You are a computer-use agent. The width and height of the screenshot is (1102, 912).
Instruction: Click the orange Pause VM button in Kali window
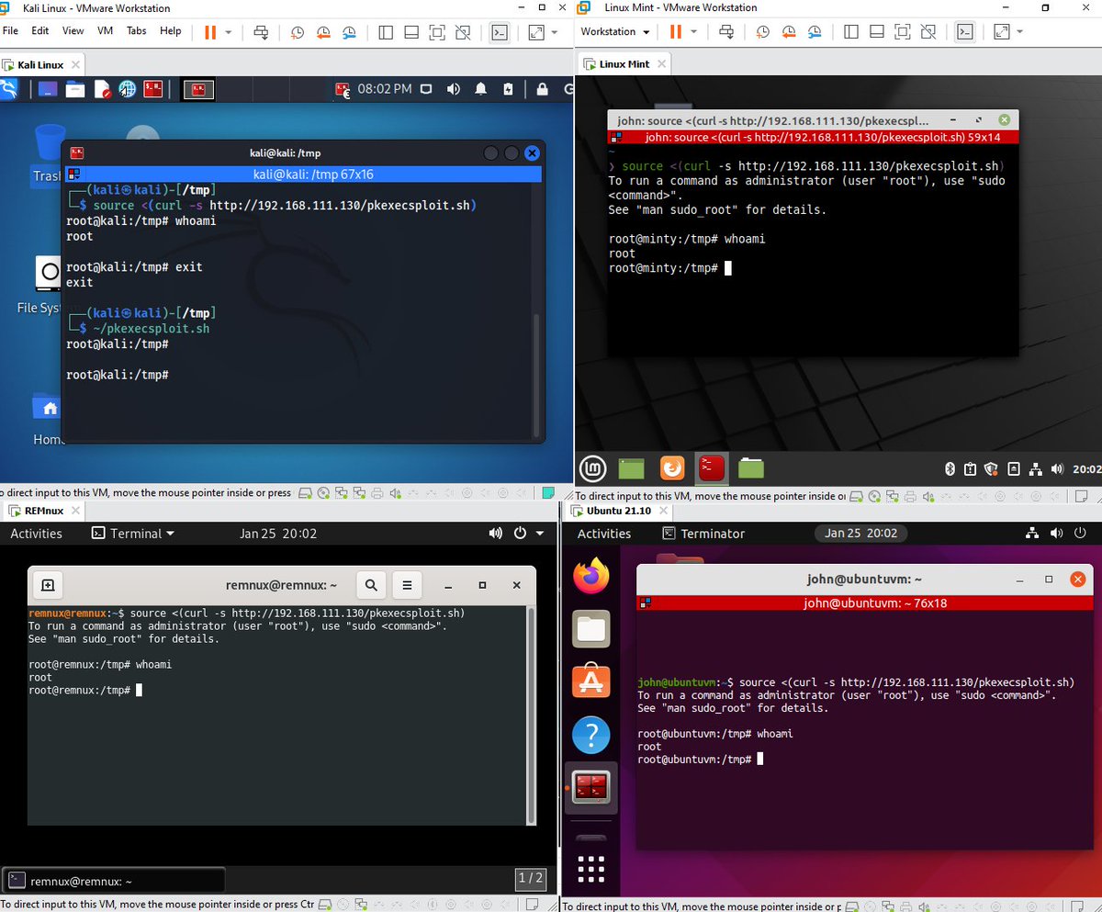(210, 31)
